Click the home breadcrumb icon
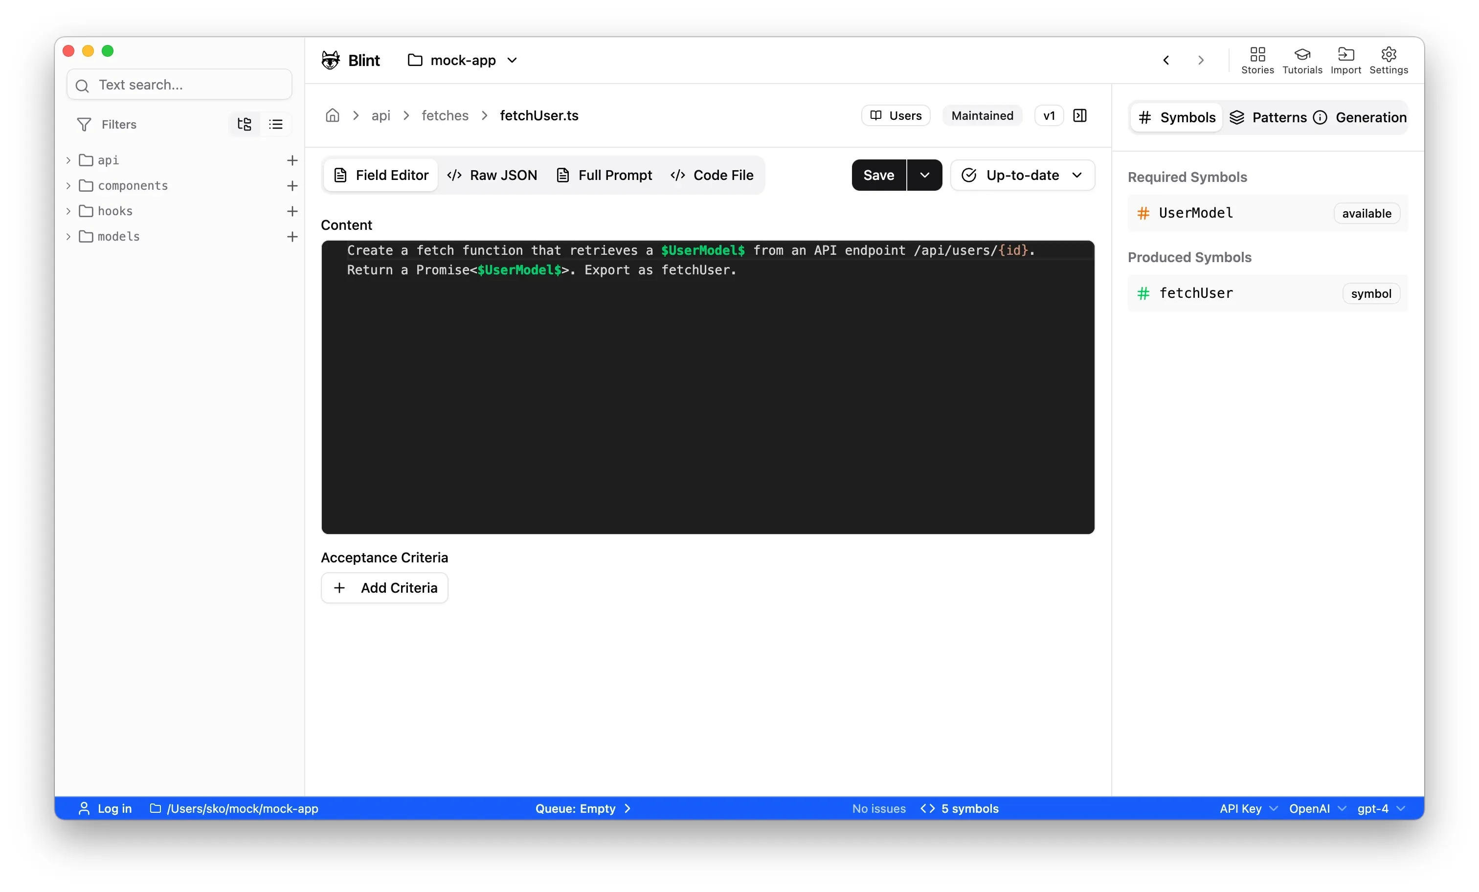Viewport: 1479px width, 892px height. (333, 115)
